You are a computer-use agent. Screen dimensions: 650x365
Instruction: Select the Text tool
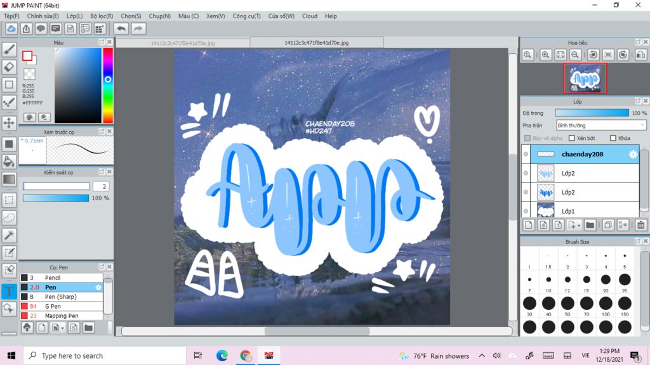pyautogui.click(x=9, y=291)
